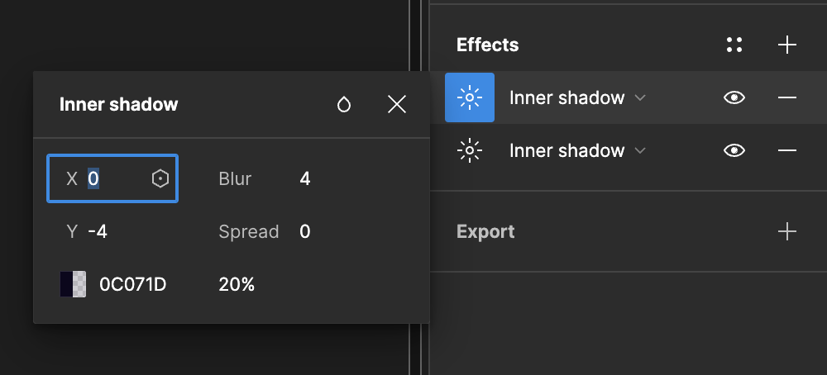This screenshot has height=375, width=827.
Task: Click blend mode droplet icon
Action: point(344,104)
